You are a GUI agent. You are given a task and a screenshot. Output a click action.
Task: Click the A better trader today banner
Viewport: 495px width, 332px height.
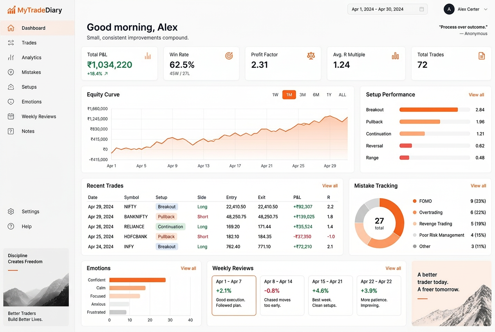(452, 294)
